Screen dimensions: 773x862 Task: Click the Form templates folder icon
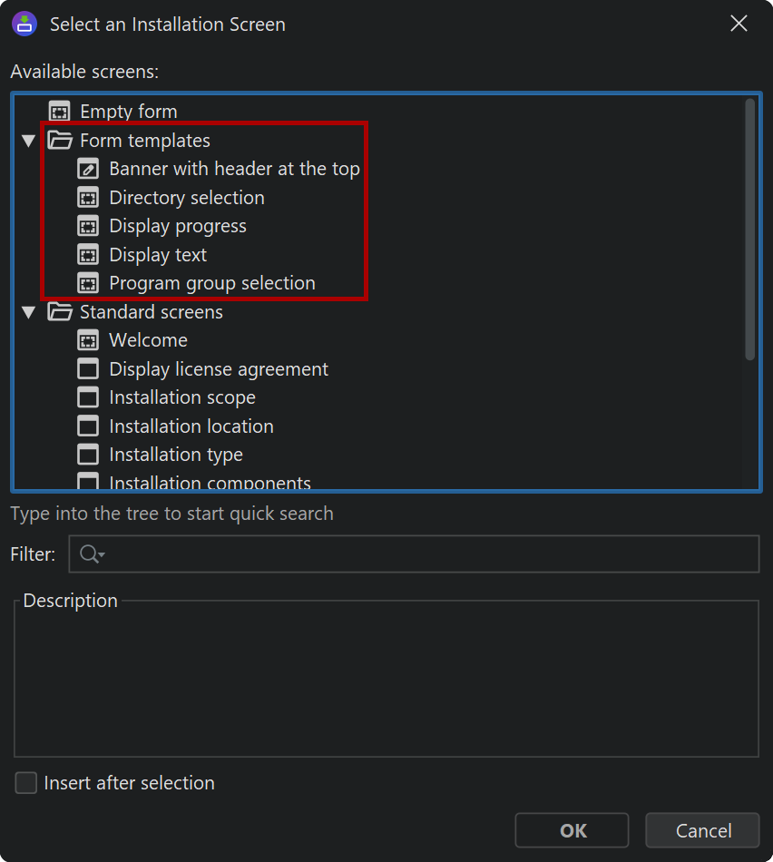pos(60,141)
